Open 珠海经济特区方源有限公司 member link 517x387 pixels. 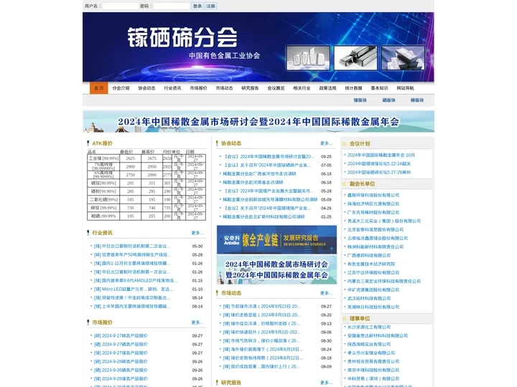tap(373, 204)
